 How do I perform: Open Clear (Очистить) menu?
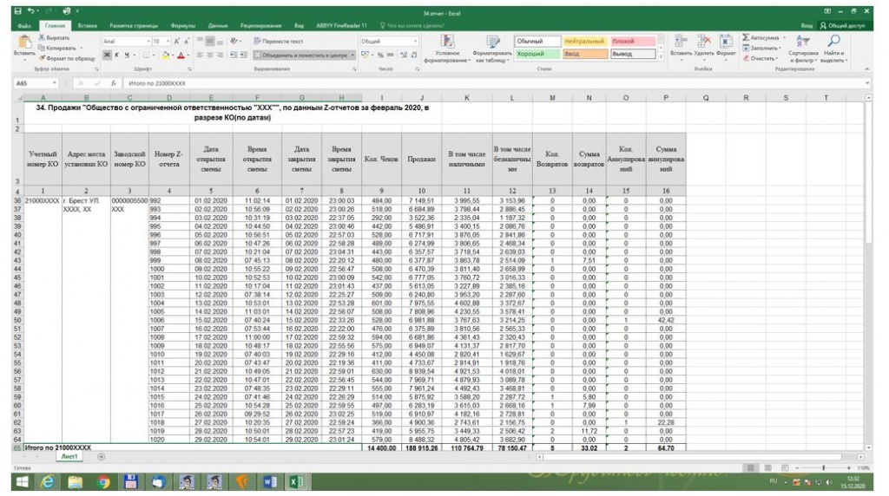point(761,58)
